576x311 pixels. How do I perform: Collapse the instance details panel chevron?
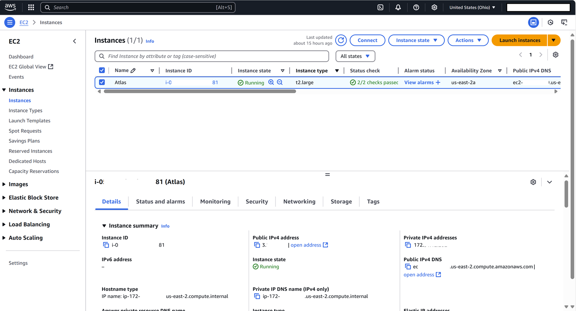550,182
